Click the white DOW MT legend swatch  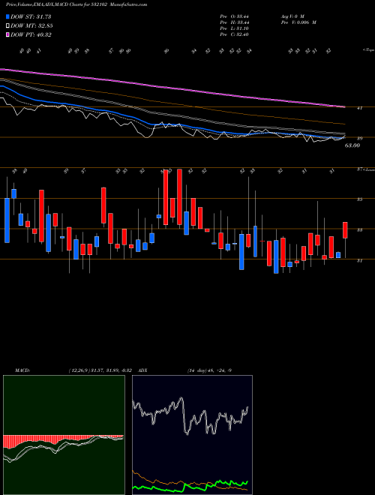(8, 26)
